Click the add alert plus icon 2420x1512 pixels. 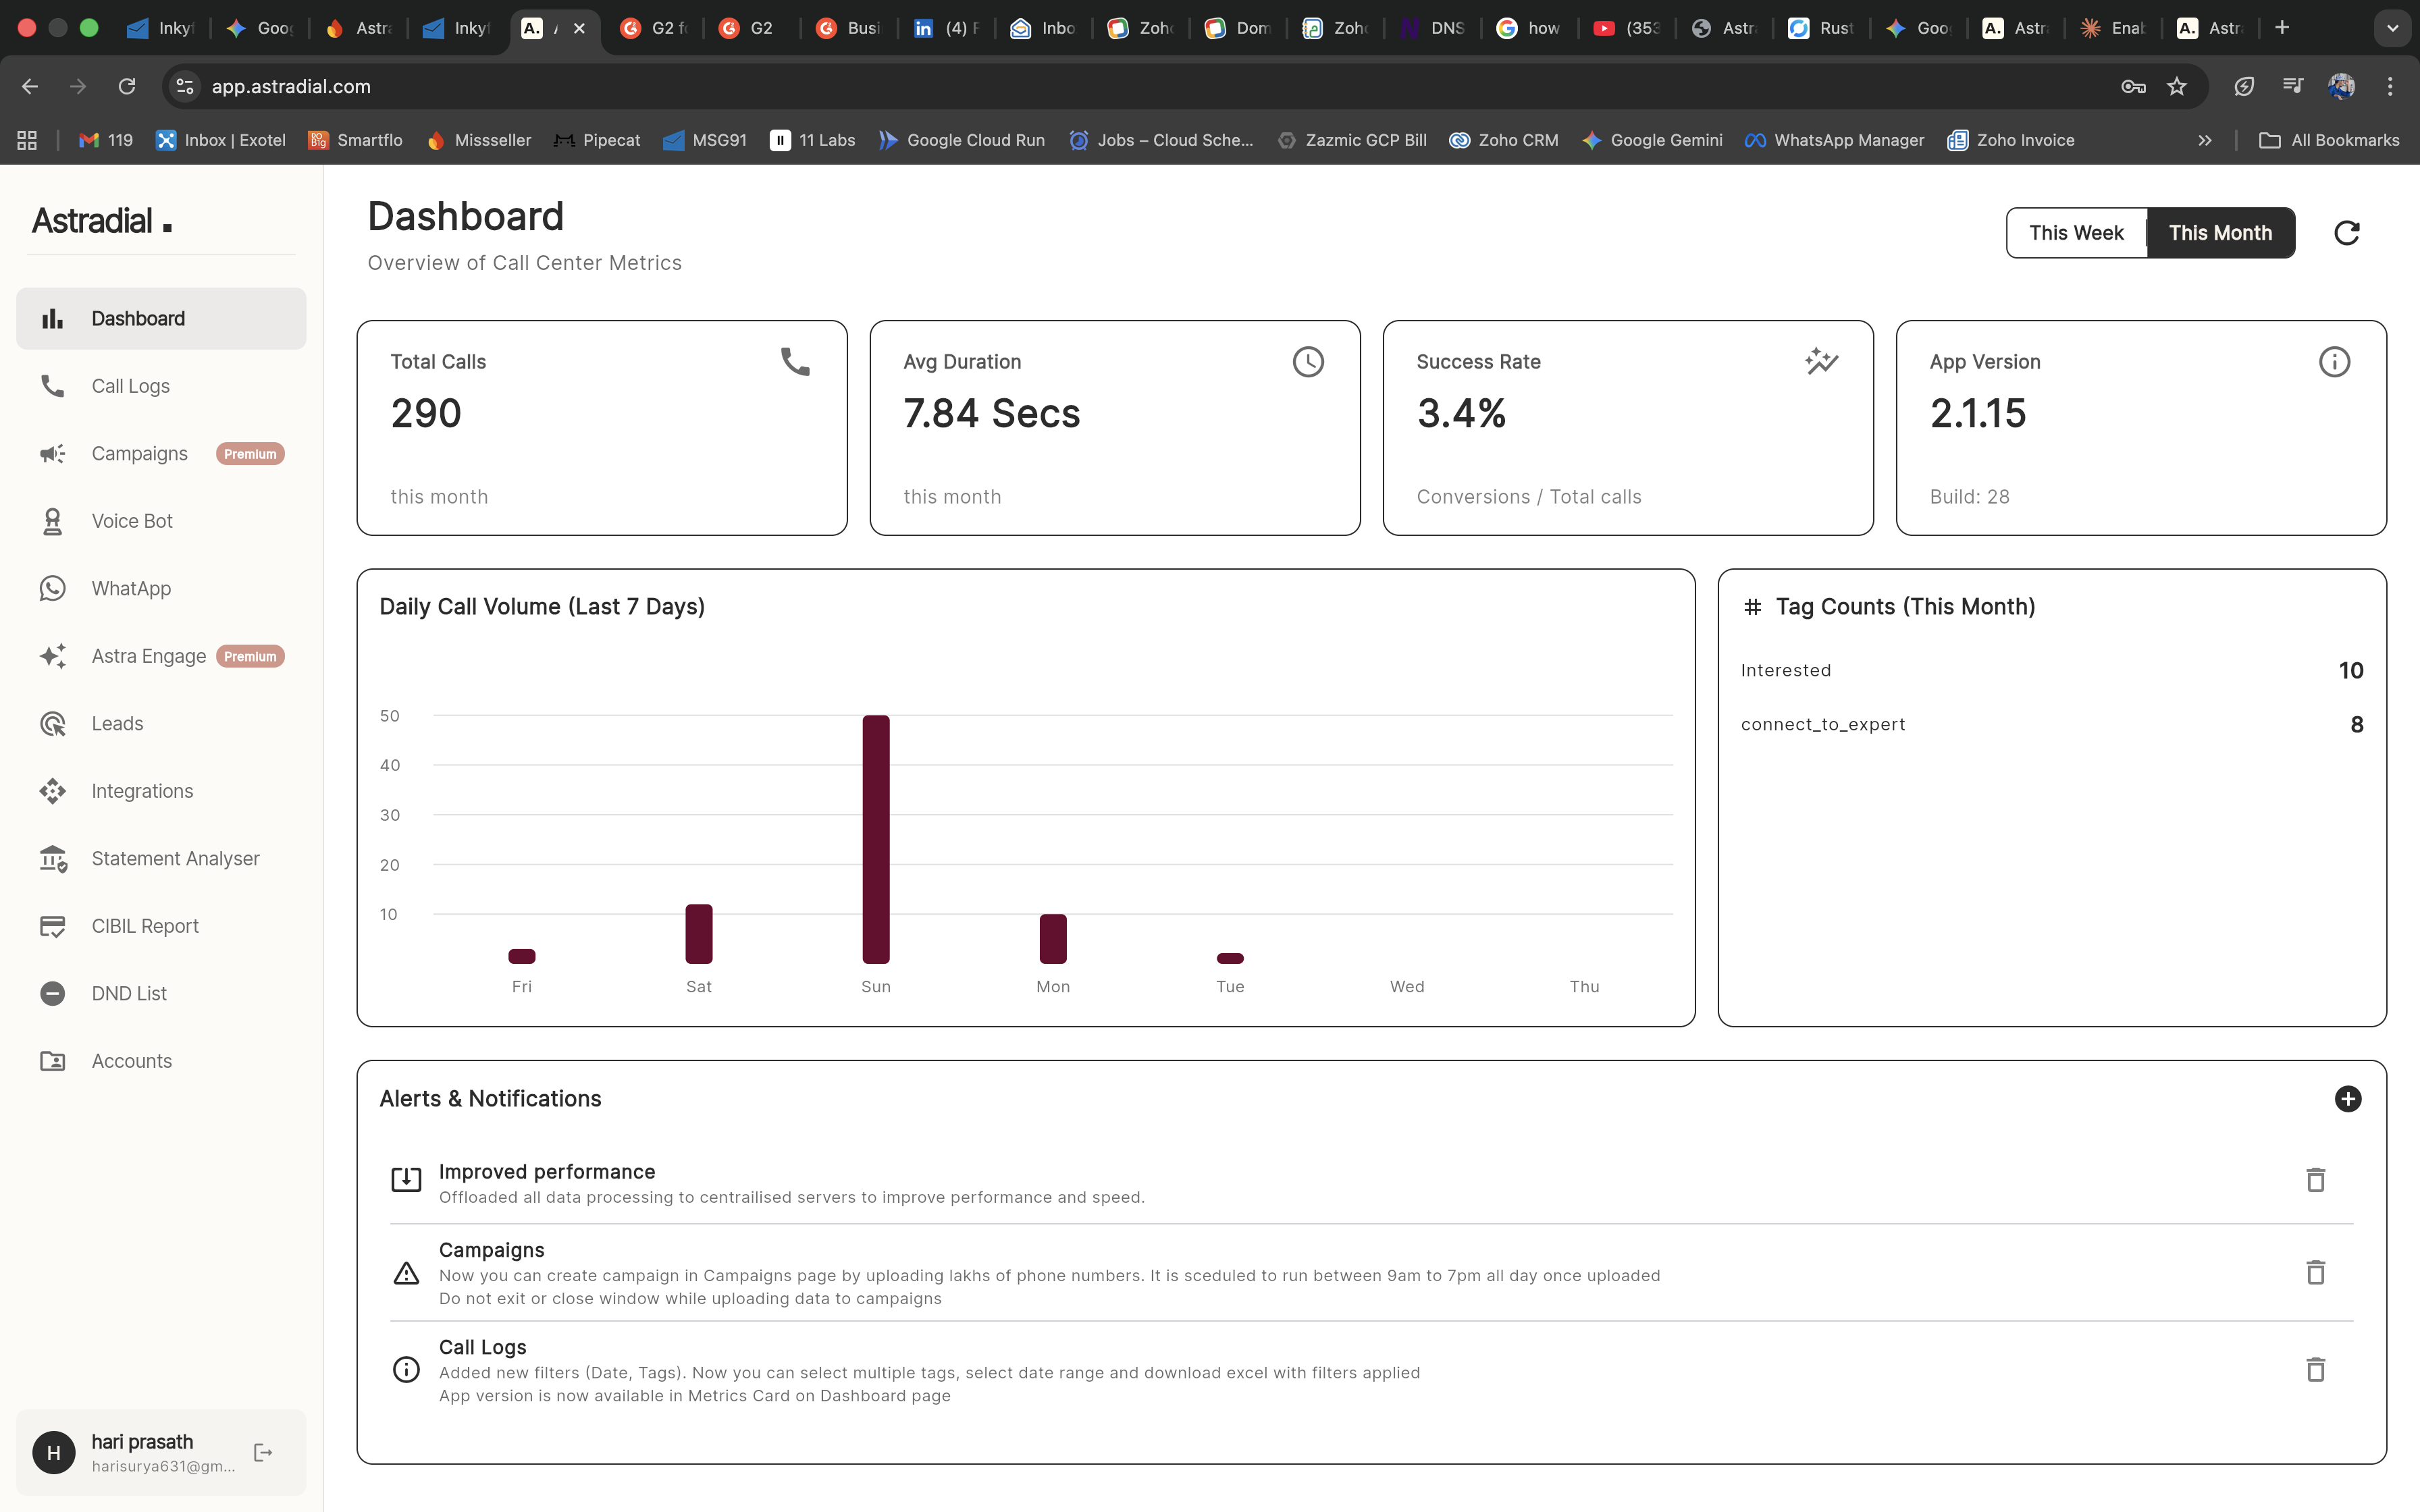pyautogui.click(x=2347, y=1099)
